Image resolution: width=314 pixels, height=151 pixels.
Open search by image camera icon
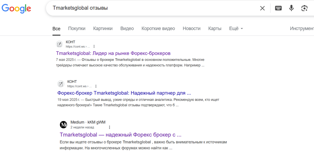304,8
